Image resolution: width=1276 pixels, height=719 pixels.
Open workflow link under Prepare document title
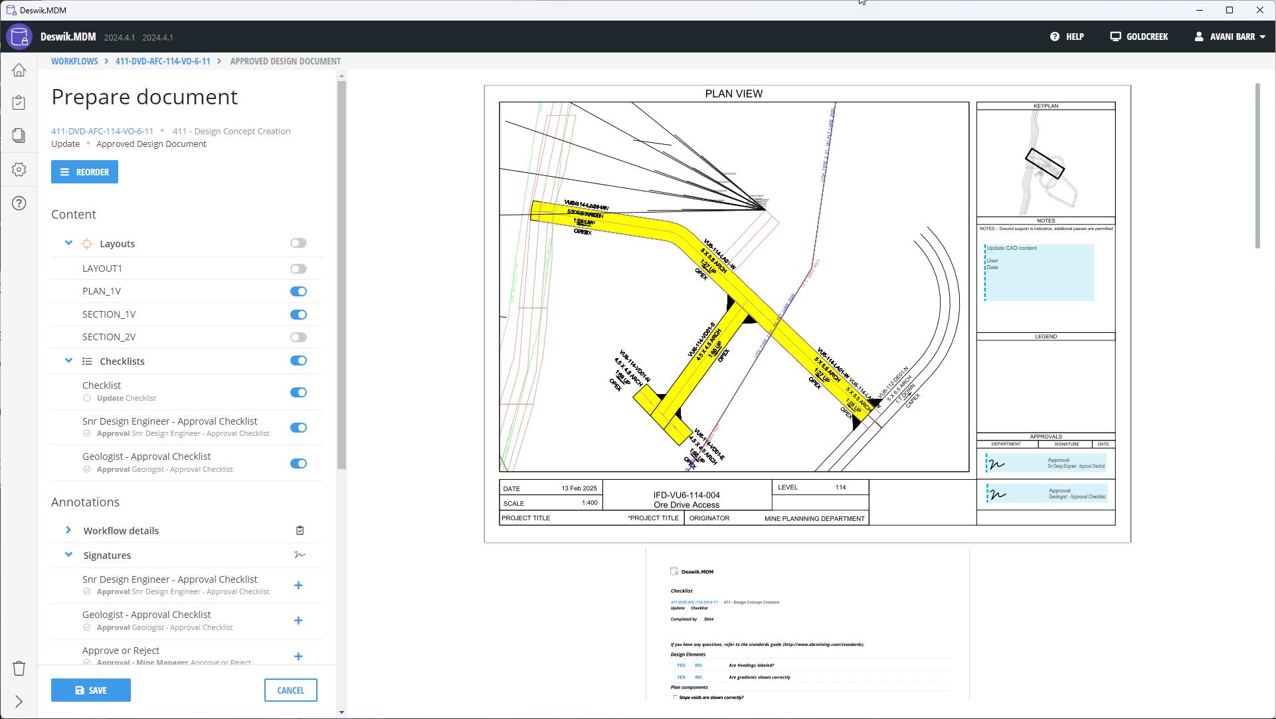click(x=102, y=132)
